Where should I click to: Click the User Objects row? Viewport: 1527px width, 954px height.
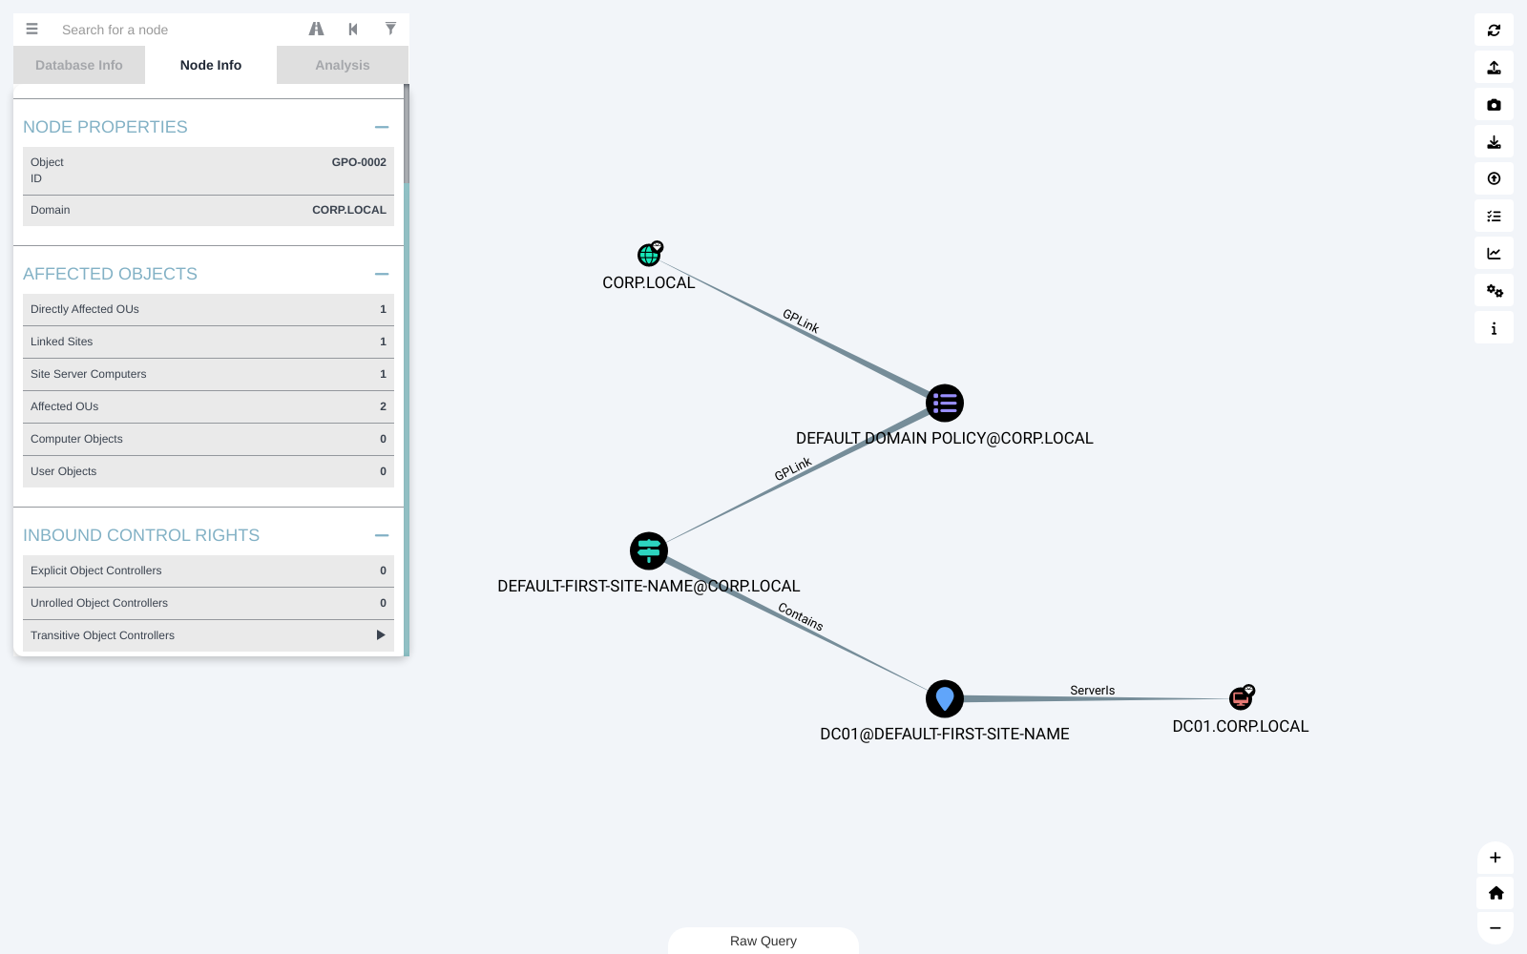coord(208,471)
